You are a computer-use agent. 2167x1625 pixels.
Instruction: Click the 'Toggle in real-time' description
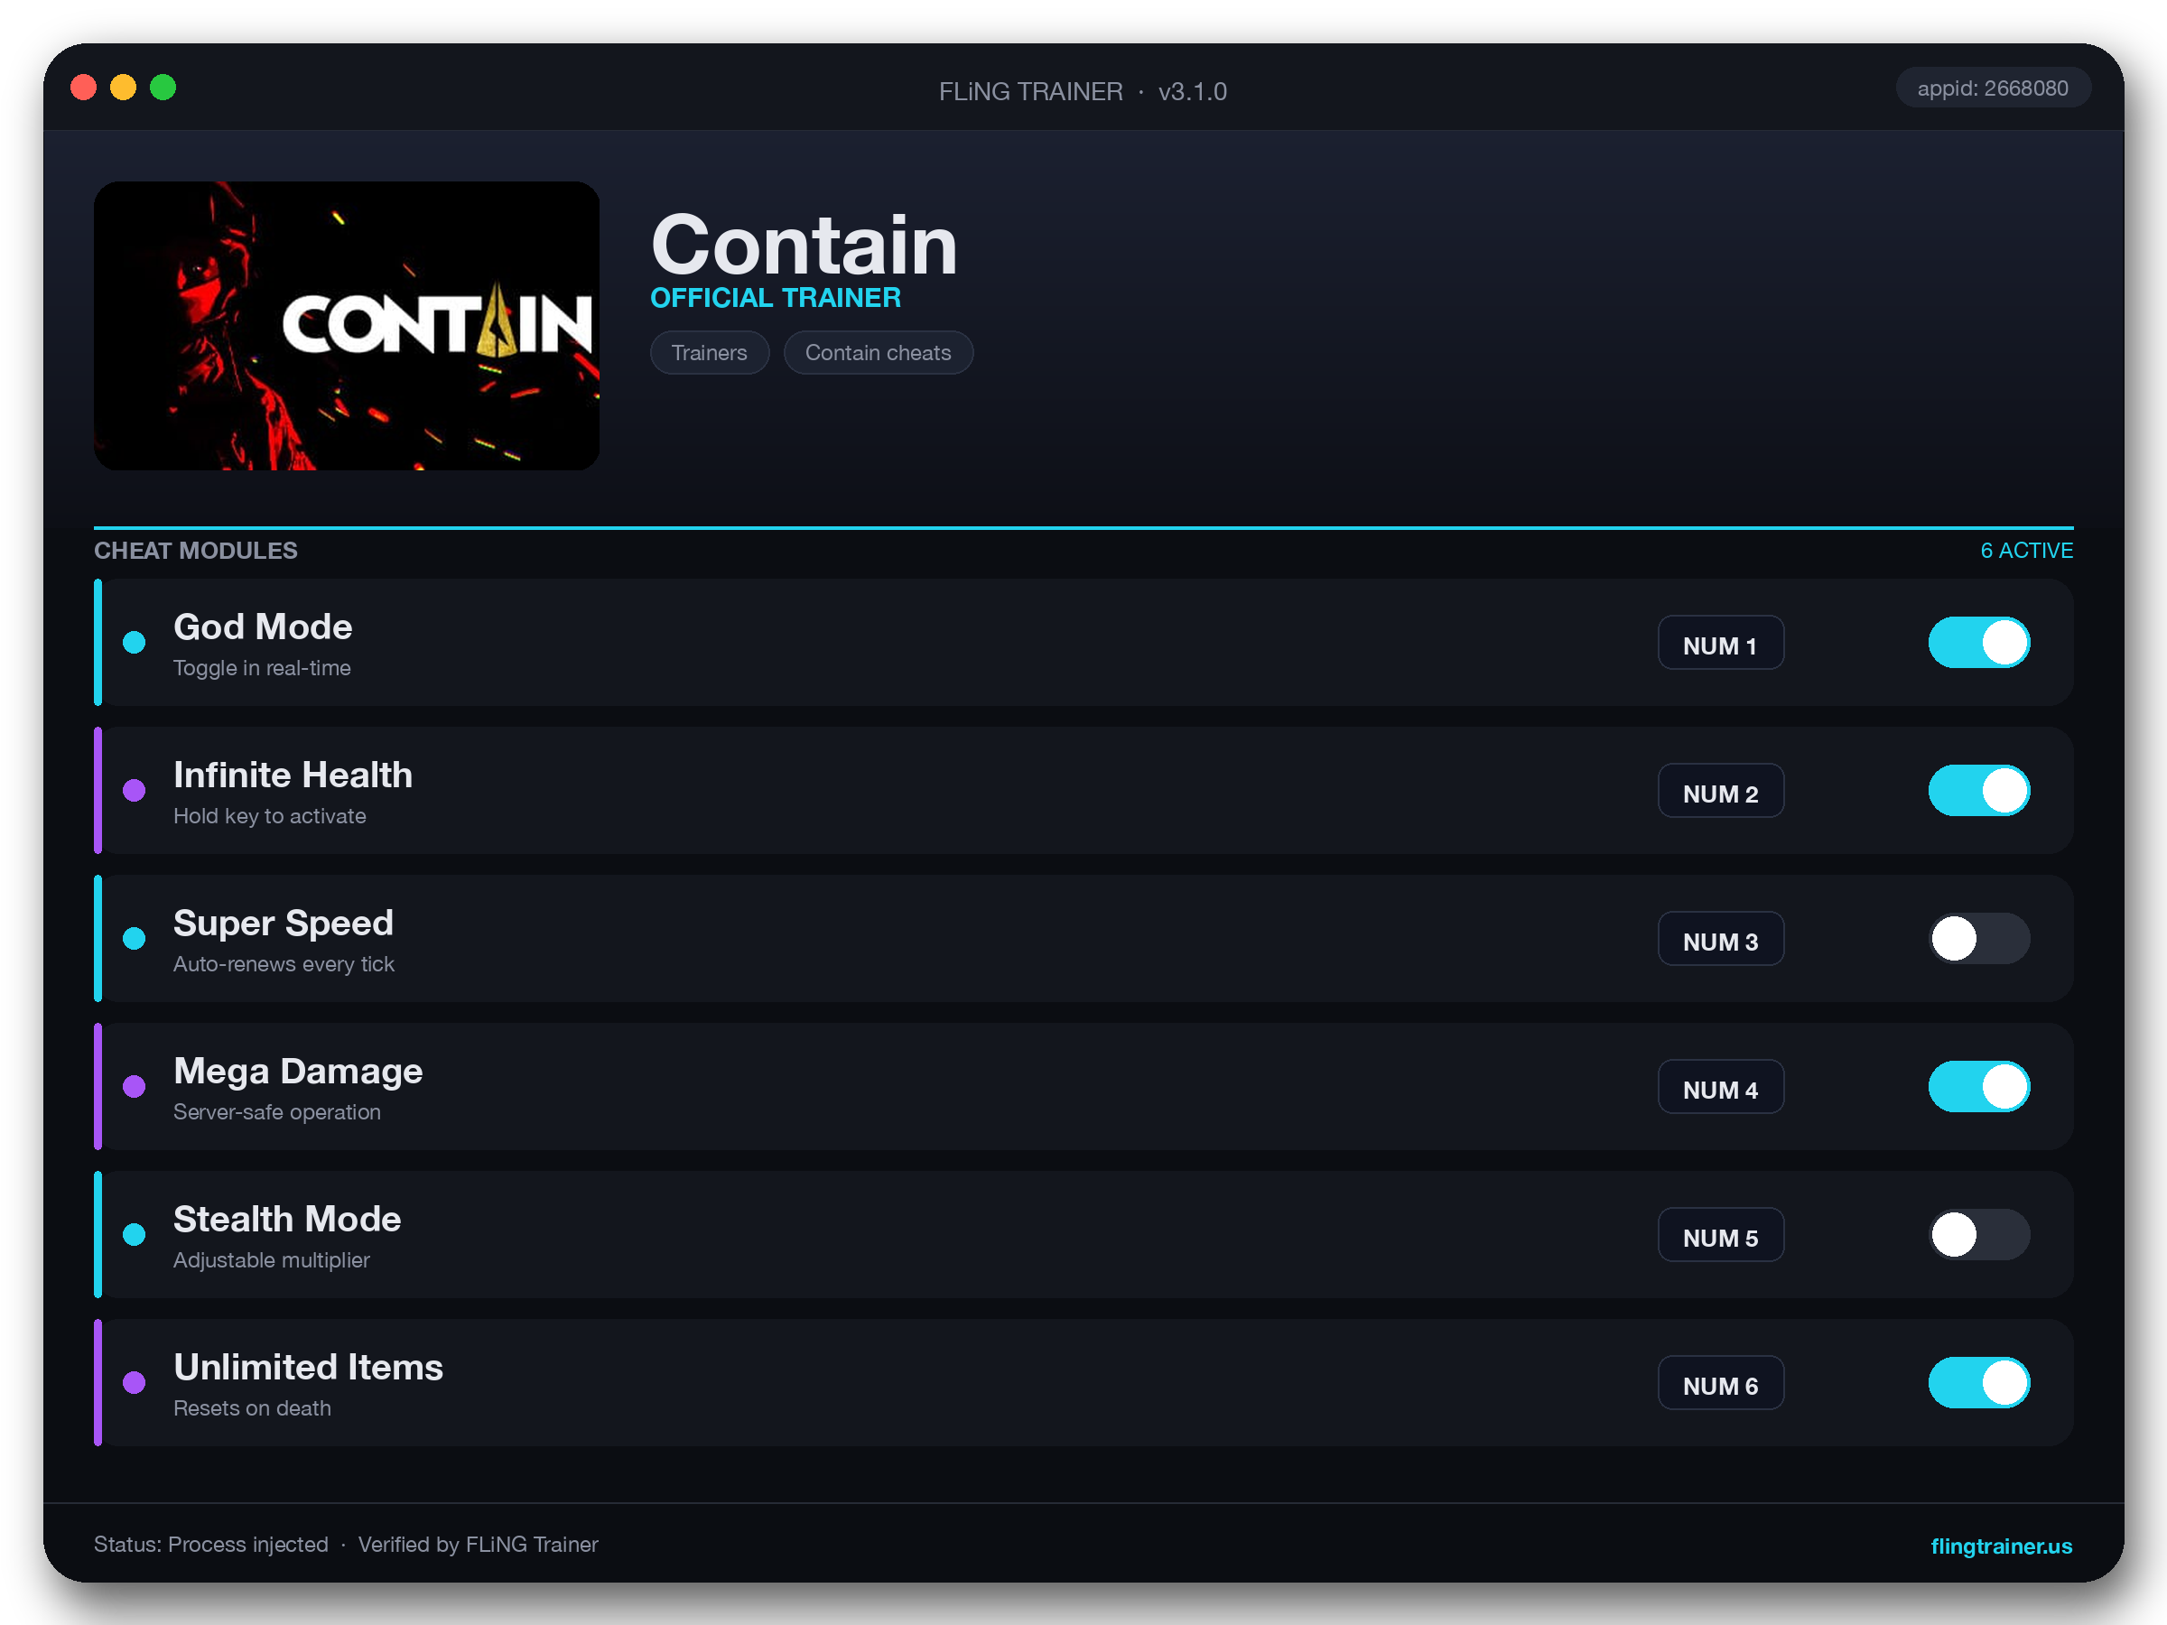262,668
